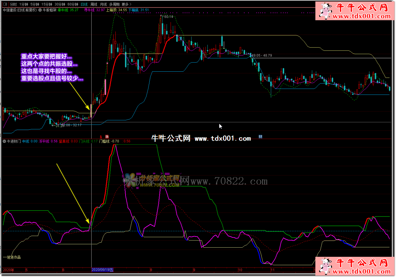Click the panel layout icon left of 分时

point(5,4)
